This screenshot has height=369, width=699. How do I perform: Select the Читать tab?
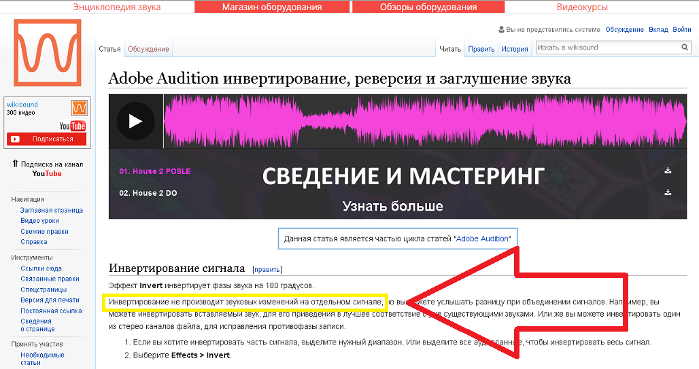coord(450,49)
